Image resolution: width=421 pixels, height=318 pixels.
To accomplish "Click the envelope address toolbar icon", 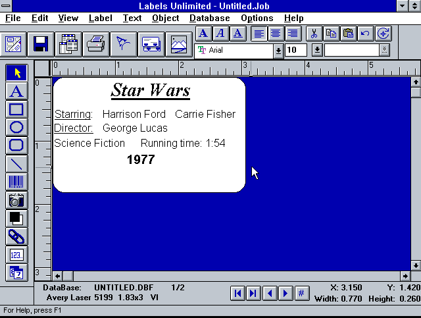I will point(151,44).
